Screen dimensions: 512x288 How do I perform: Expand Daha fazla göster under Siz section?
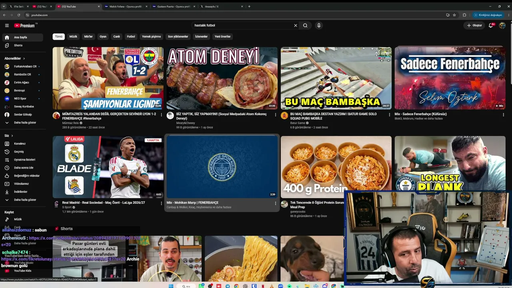click(x=22, y=200)
